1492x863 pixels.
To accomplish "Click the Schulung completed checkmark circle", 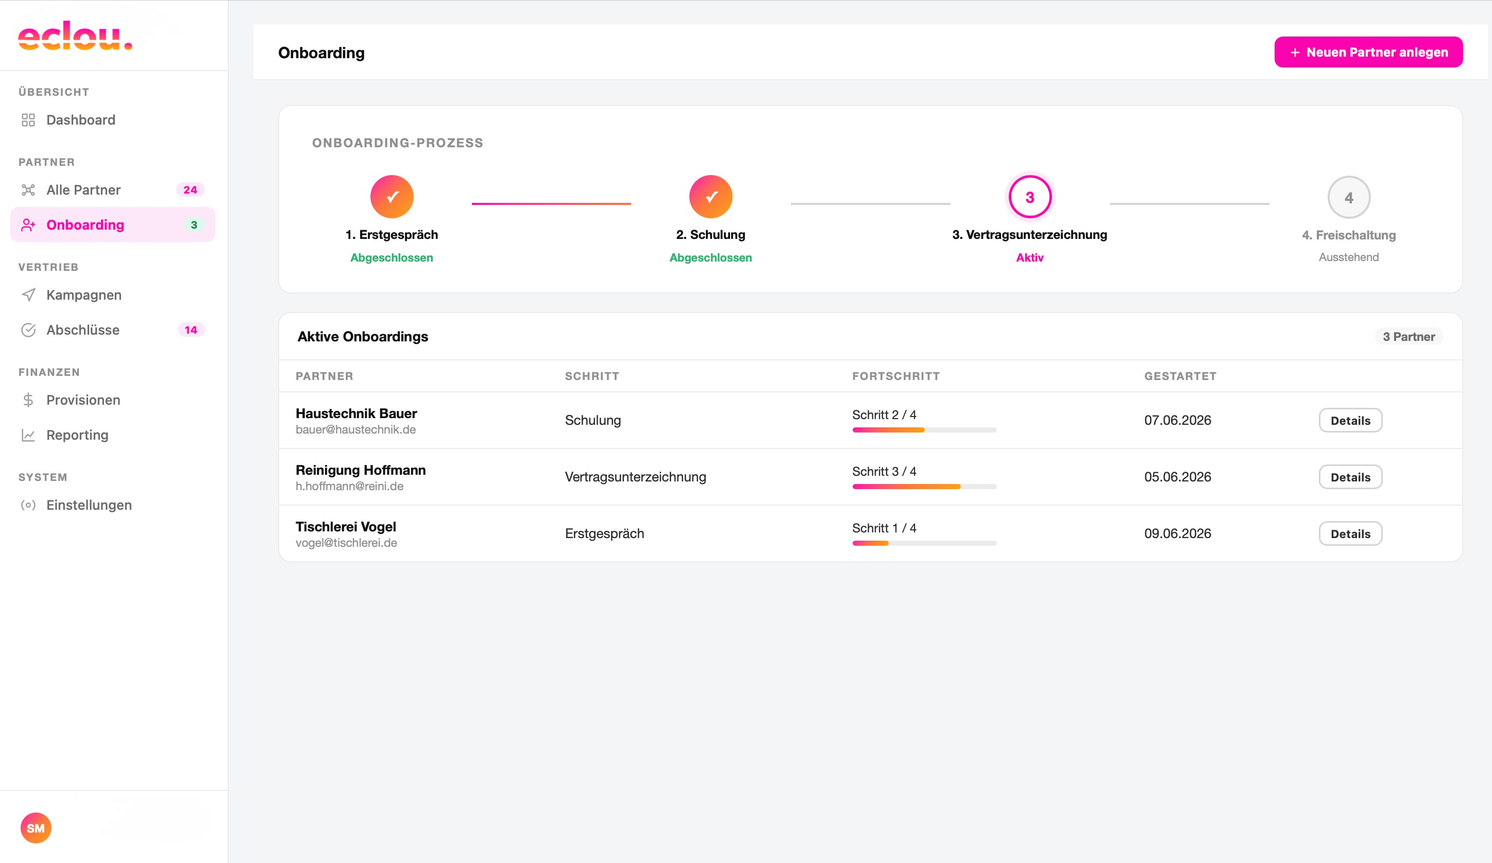I will click(x=710, y=197).
